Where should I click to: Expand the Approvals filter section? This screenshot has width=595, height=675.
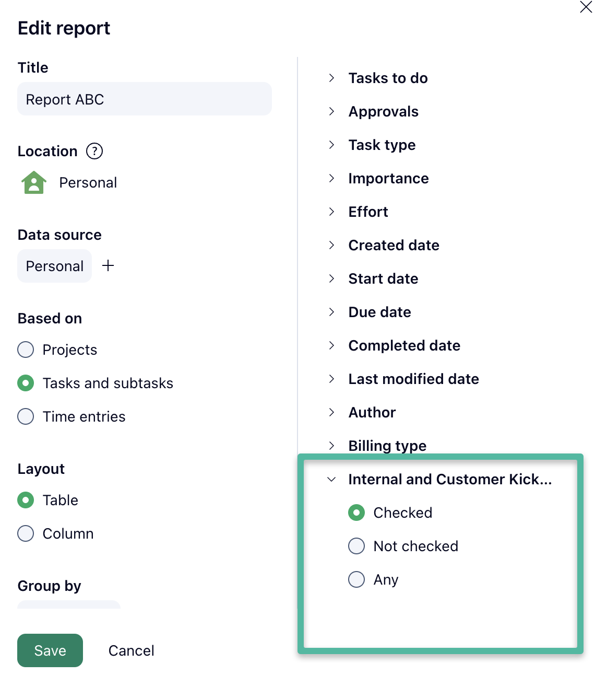[x=331, y=111]
